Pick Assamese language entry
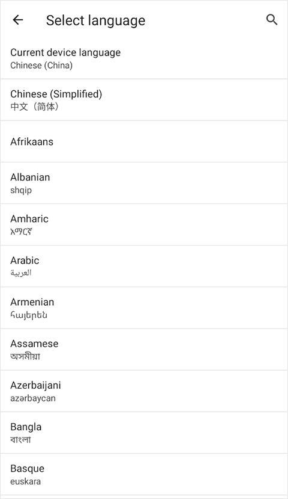 [144, 350]
